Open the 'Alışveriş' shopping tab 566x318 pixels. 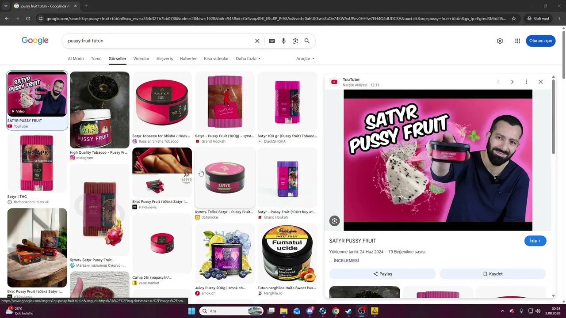pos(164,59)
